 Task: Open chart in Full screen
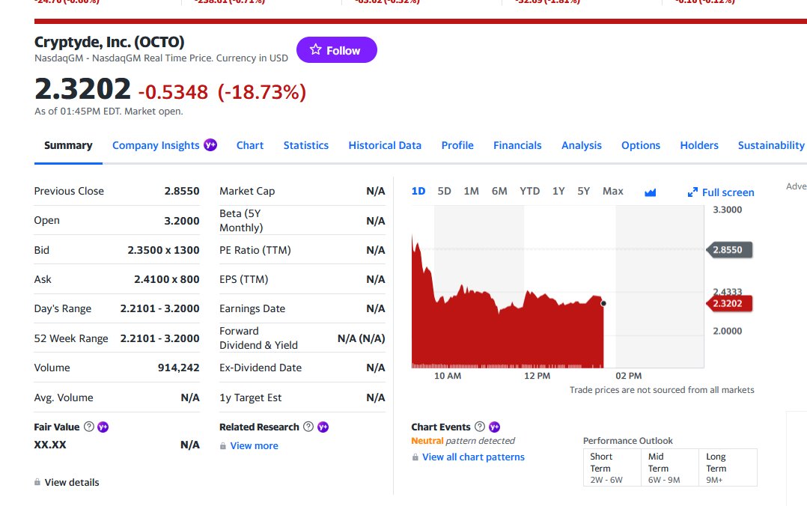click(x=721, y=192)
